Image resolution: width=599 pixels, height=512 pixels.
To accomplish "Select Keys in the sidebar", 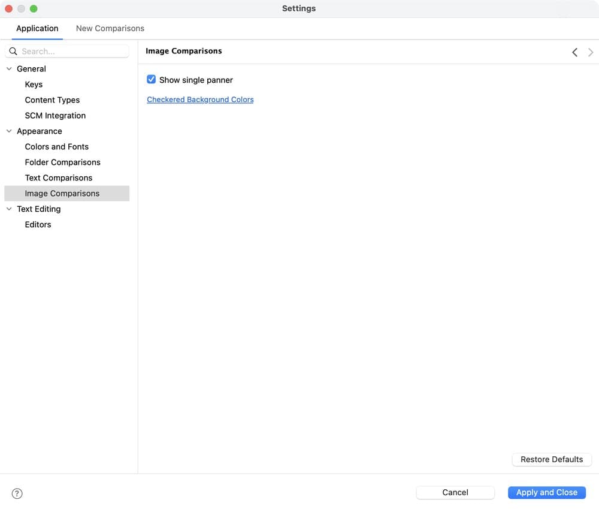I will tap(34, 85).
